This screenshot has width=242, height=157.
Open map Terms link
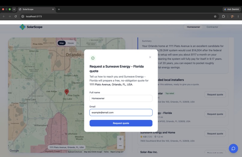point(106,152)
